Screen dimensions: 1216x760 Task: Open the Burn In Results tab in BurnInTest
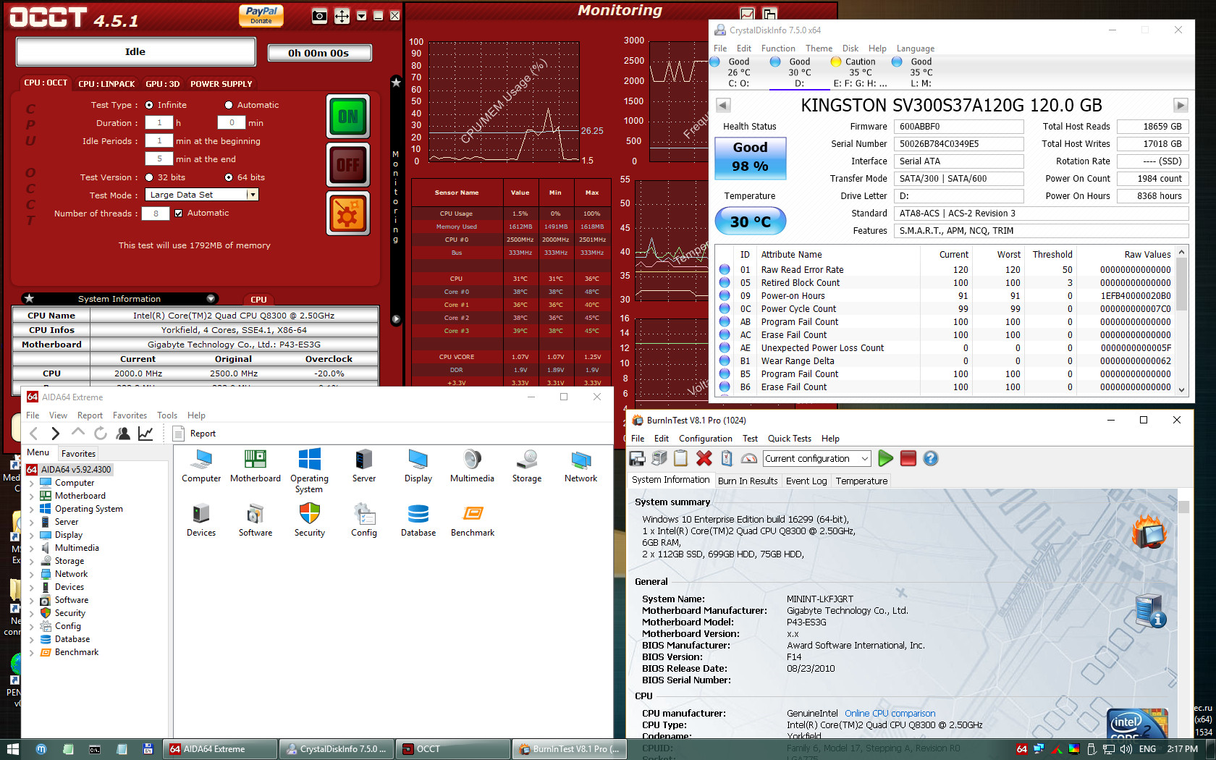click(748, 481)
